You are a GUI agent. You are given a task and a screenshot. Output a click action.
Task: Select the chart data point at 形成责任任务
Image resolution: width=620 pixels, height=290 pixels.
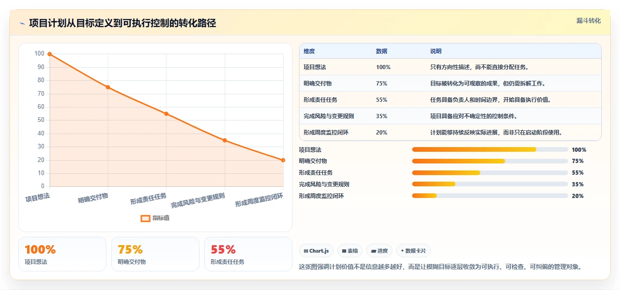tap(166, 114)
